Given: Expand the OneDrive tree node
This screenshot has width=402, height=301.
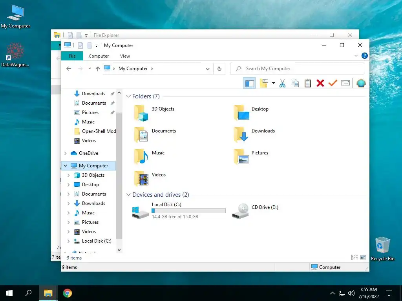Looking at the screenshot, I should 66,153.
